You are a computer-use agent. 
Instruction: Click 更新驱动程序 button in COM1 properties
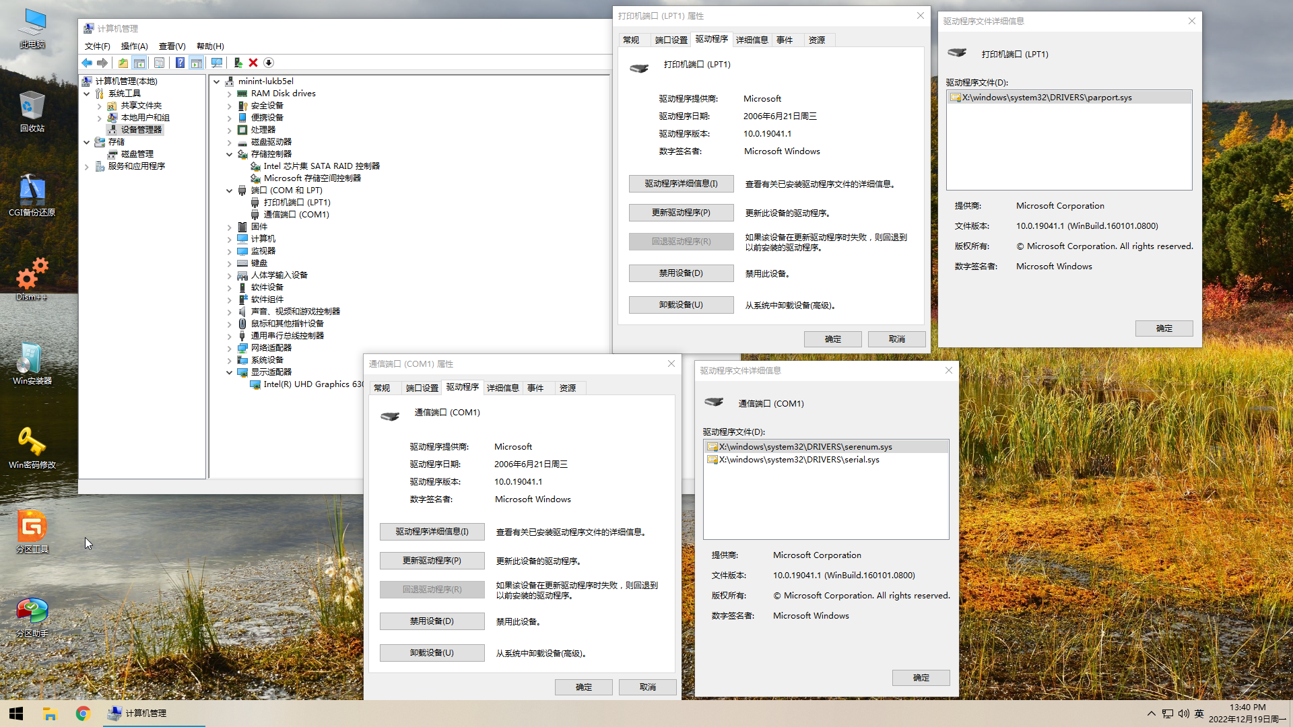pyautogui.click(x=432, y=561)
